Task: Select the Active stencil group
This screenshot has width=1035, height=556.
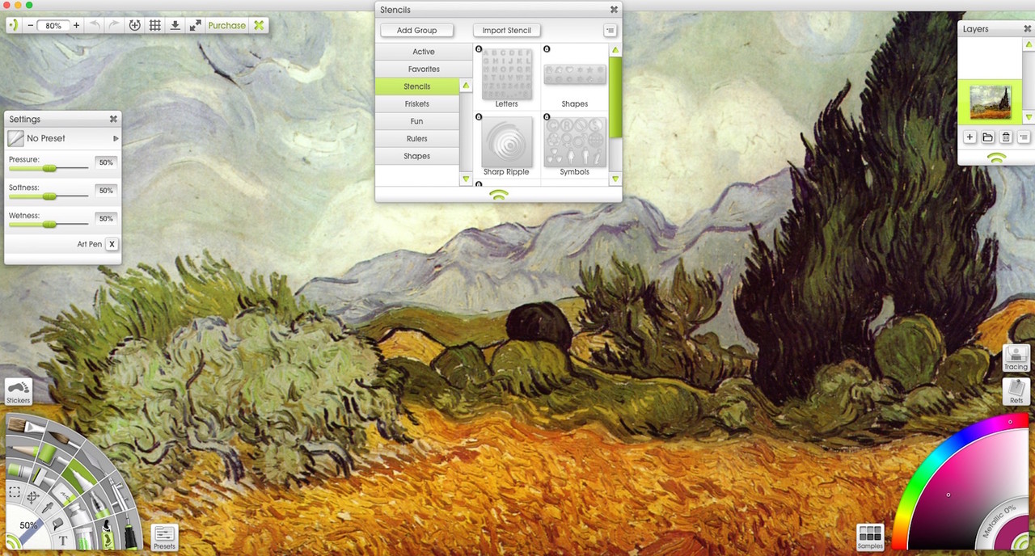Action: 424,52
